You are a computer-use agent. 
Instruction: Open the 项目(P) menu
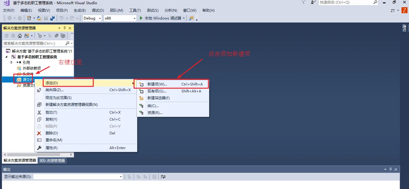tap(62, 10)
